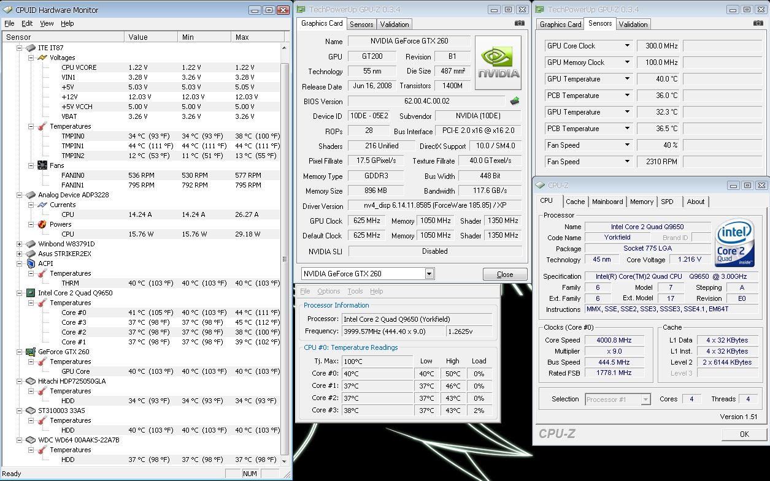
Task: Click the Fans icon in HWMonitor tree
Action: click(42, 165)
